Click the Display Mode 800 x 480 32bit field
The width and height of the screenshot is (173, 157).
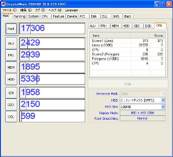click(x=143, y=113)
